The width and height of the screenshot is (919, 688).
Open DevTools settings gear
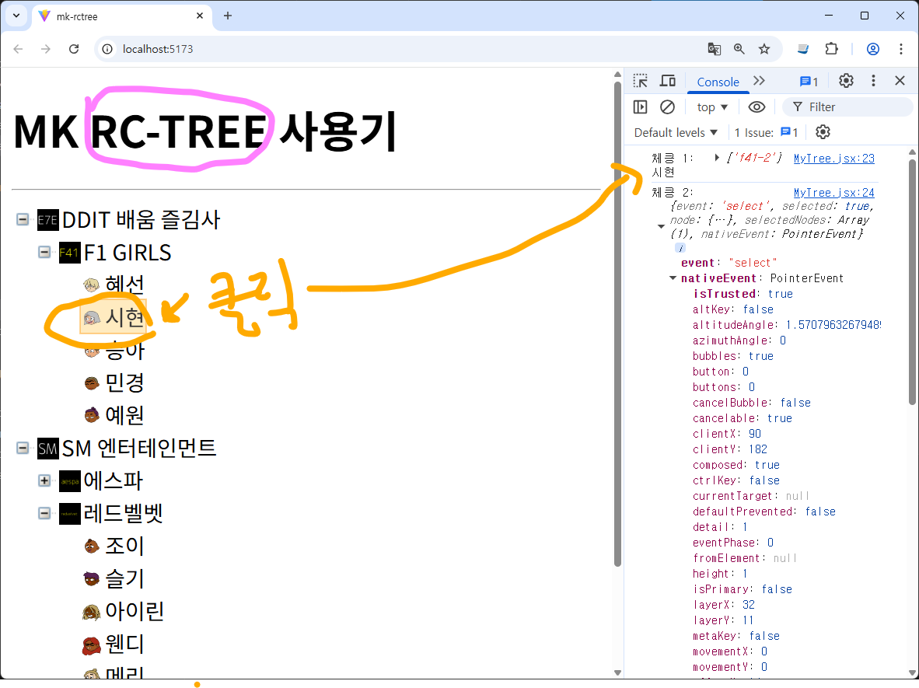tap(846, 81)
